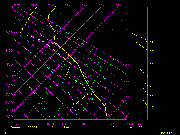Click the FMAX header label

click(83, 124)
